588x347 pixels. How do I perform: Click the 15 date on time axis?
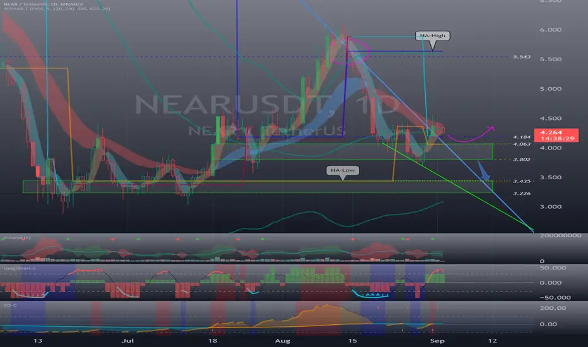tap(352, 341)
